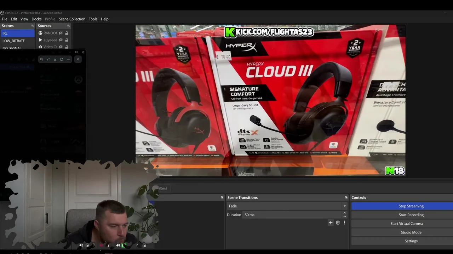Image resolution: width=453 pixels, height=254 pixels.
Task: Toggle visibility of the Video Capture source
Action: pos(61,47)
